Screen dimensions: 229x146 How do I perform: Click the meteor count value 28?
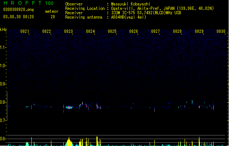[53, 17]
